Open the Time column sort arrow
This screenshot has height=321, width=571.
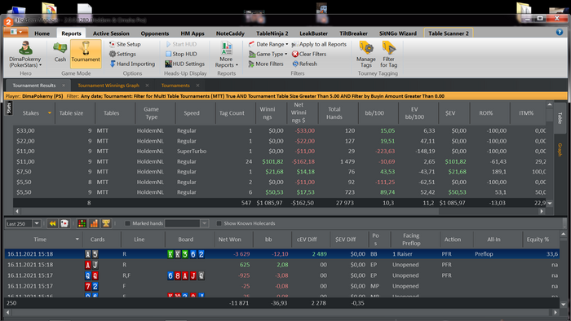pyautogui.click(x=77, y=240)
